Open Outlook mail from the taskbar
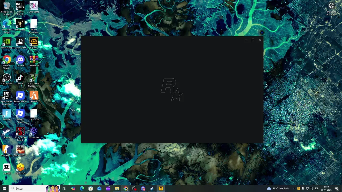 [99, 189]
